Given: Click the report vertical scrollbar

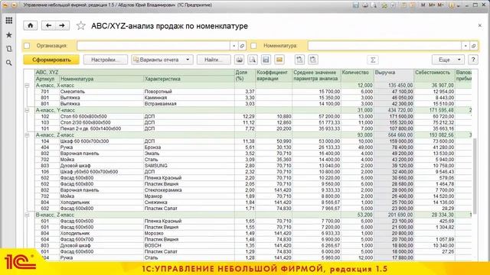Looking at the screenshot, I should [475, 176].
